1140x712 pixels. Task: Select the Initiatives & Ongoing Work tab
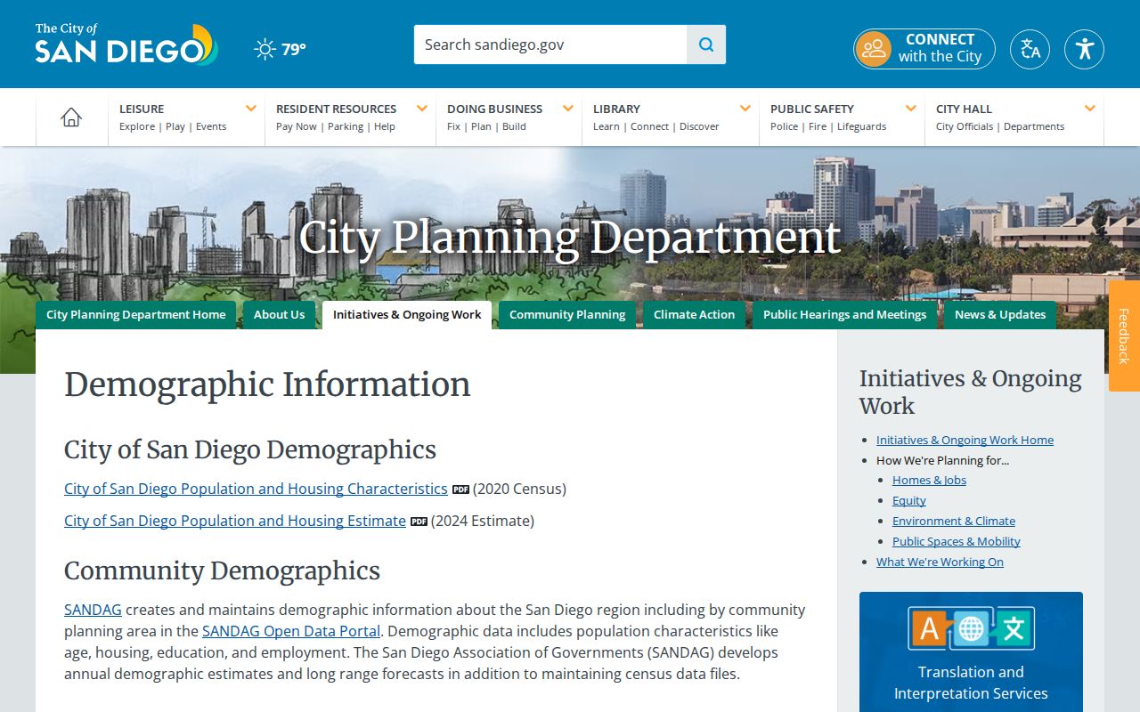pos(407,315)
